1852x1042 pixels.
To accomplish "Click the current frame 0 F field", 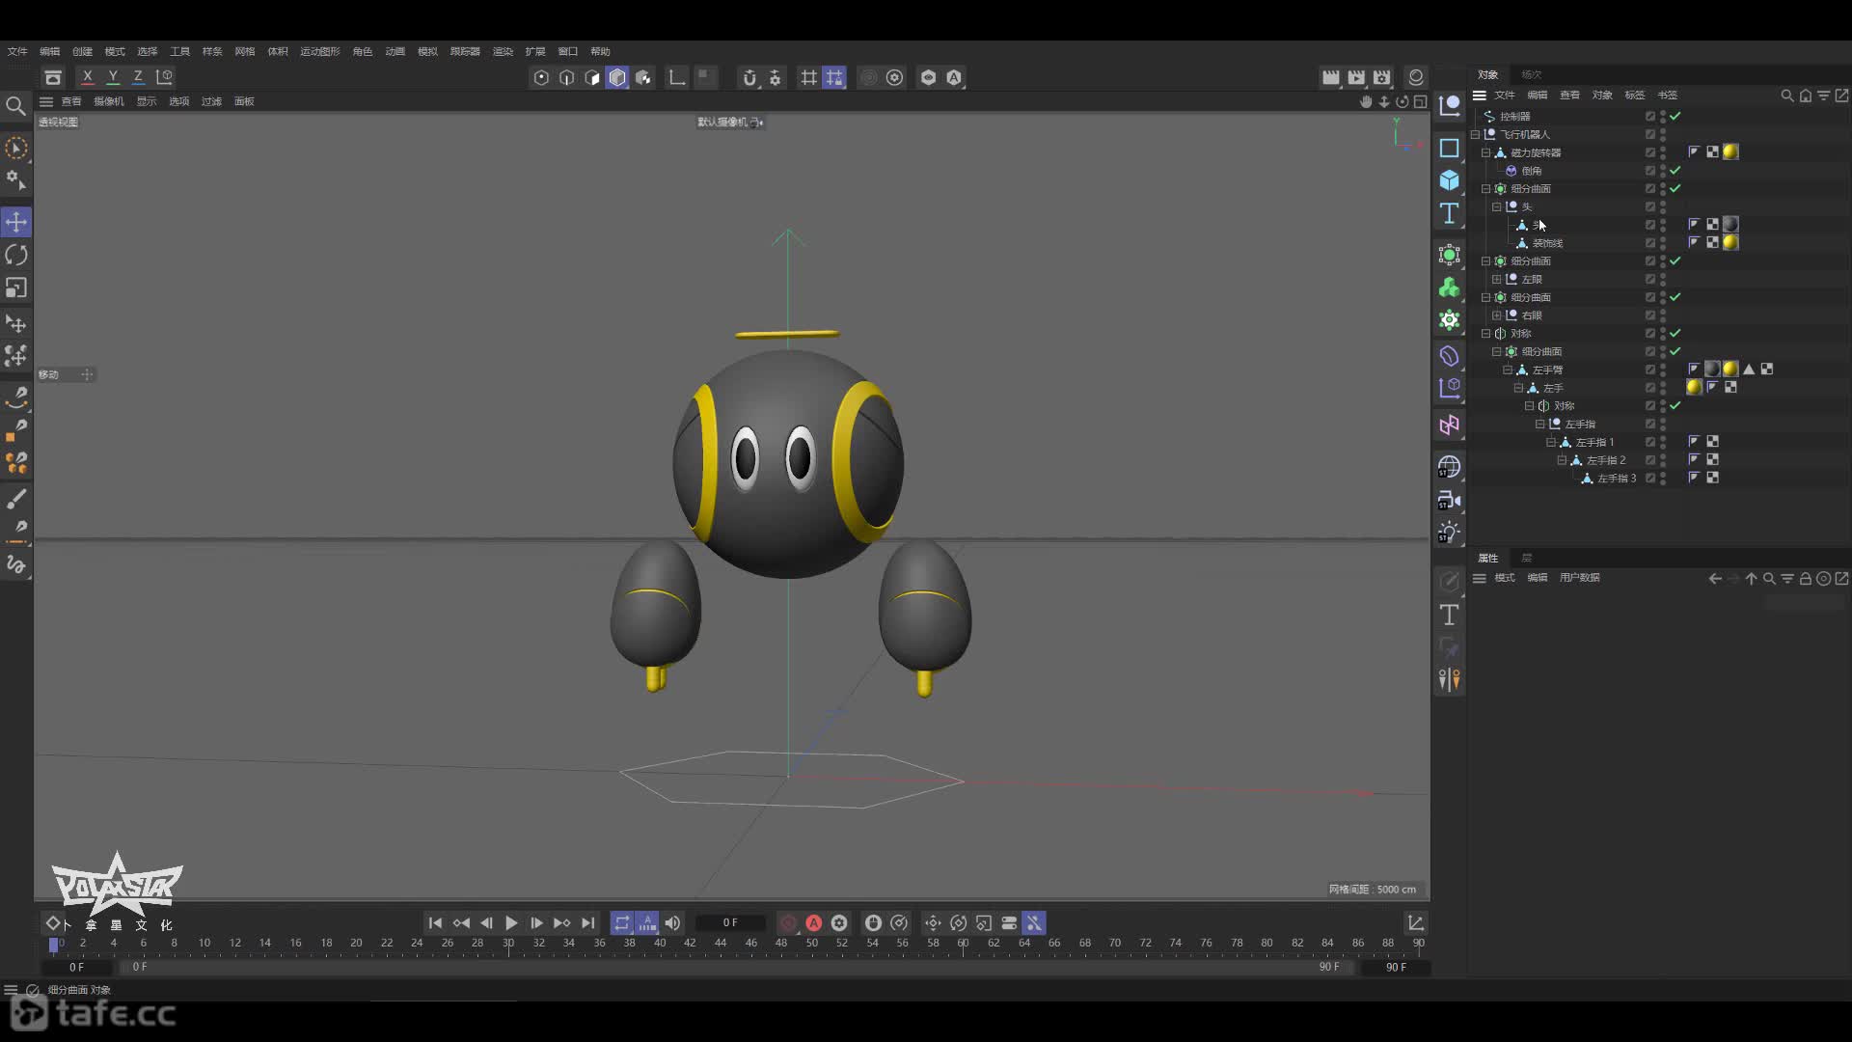I will [x=730, y=923].
